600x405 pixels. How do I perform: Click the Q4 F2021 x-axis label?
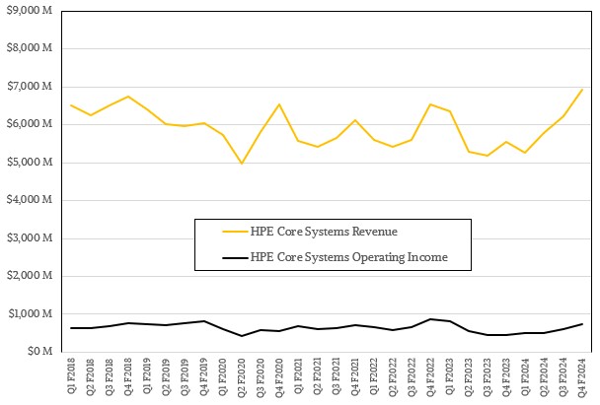[355, 376]
